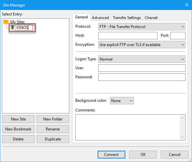The width and height of the screenshot is (192, 162).
Task: Confirm with the OK button
Action: pyautogui.click(x=143, y=155)
